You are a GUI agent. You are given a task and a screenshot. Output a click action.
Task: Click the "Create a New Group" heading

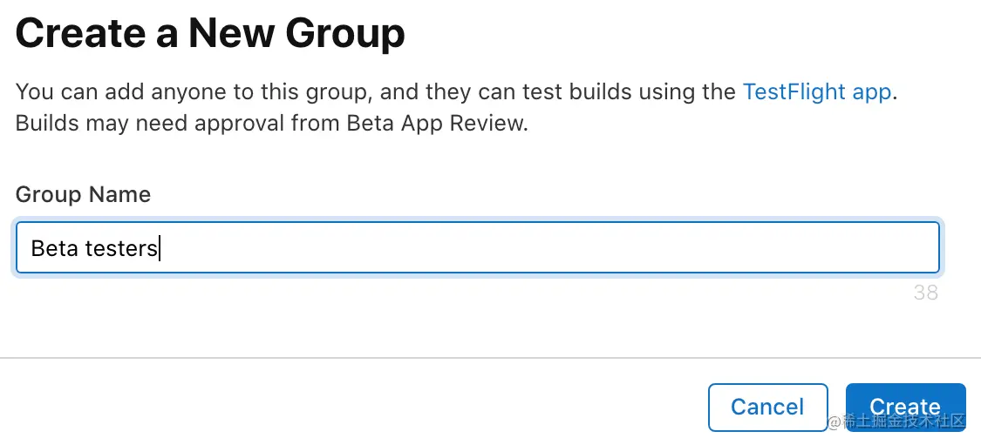click(x=210, y=33)
